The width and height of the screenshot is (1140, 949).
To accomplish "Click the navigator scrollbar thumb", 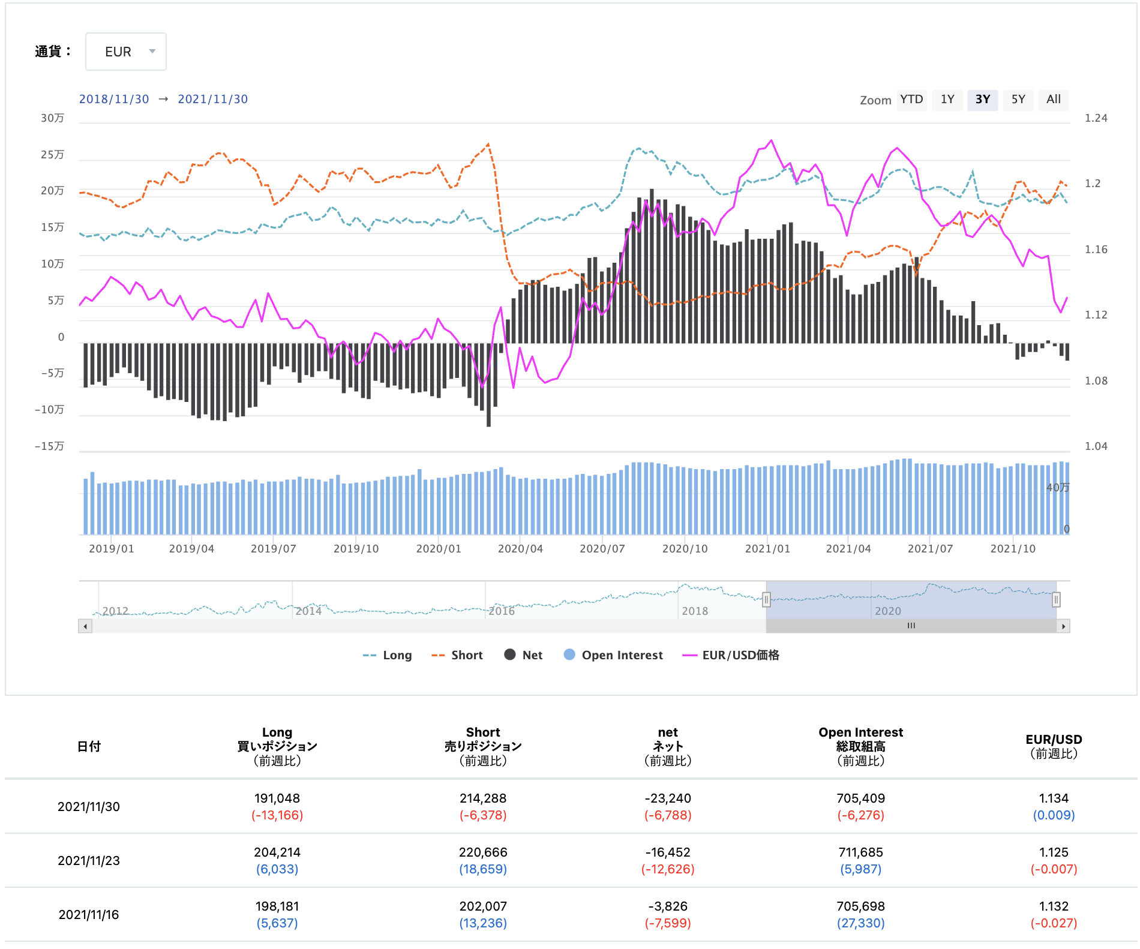I will pos(911,626).
